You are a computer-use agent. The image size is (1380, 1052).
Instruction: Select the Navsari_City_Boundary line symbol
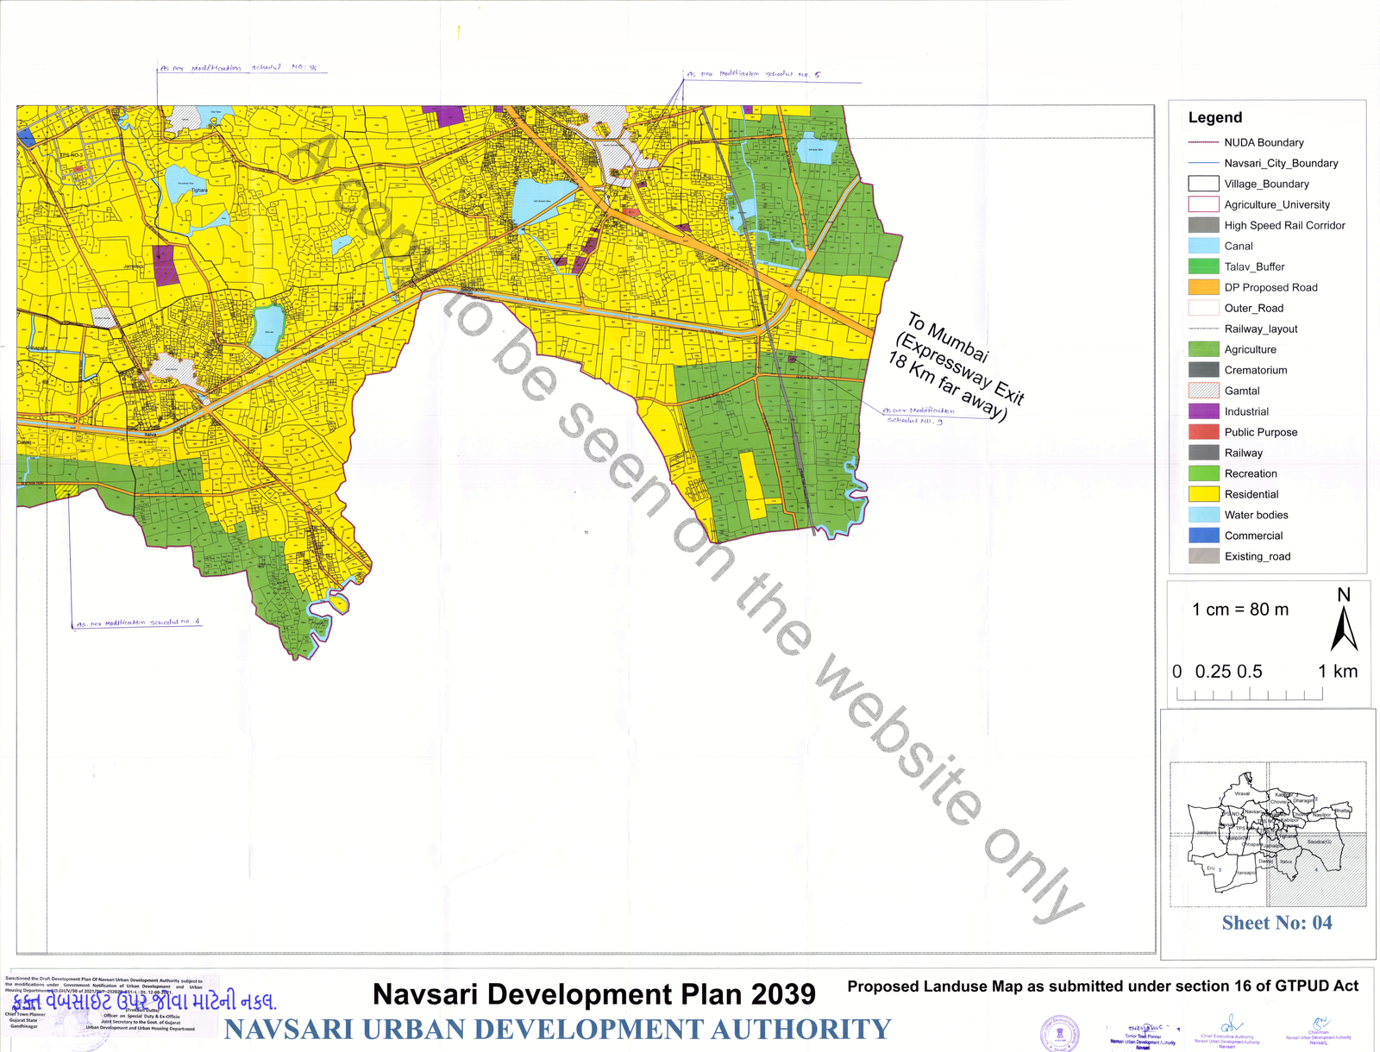point(1203,163)
